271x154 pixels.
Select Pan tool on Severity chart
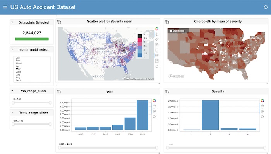pos(262,106)
